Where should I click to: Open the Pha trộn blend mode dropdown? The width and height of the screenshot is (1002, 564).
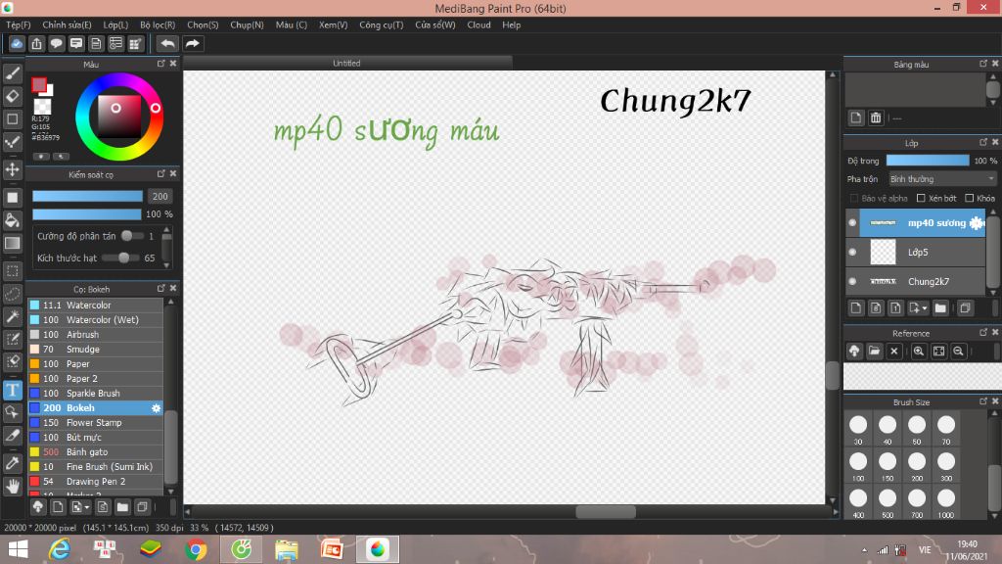point(942,179)
